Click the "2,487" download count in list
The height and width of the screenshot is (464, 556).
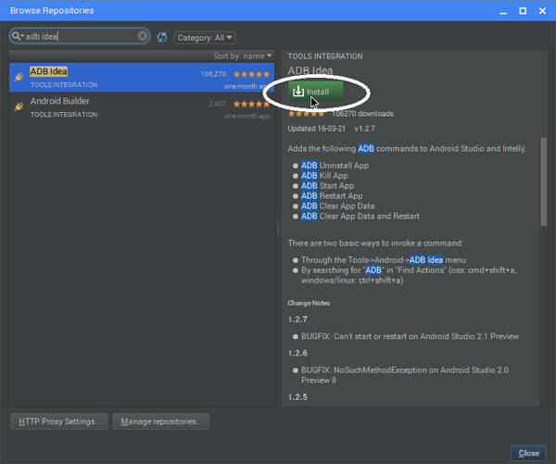pyautogui.click(x=217, y=104)
